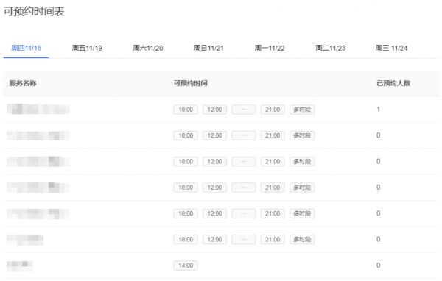Go to the 周日11/21 tab
Viewport: 442px width, 281px height.
(x=208, y=48)
